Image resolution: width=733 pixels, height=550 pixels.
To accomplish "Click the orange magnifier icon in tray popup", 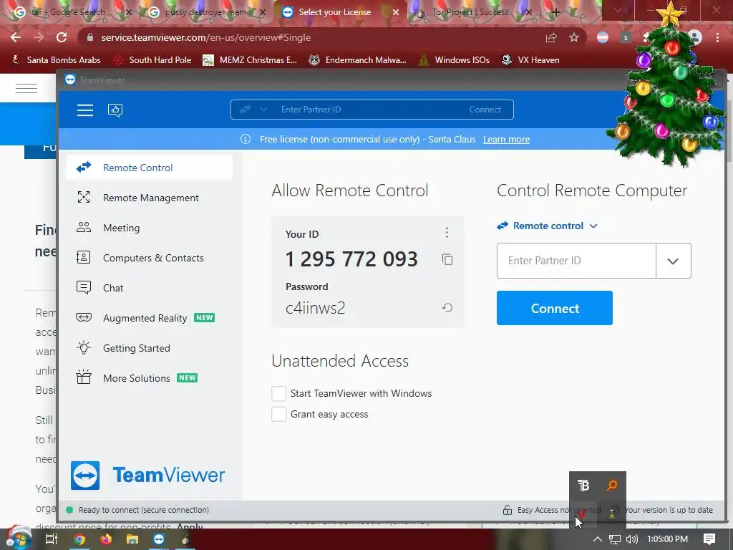I will (612, 486).
